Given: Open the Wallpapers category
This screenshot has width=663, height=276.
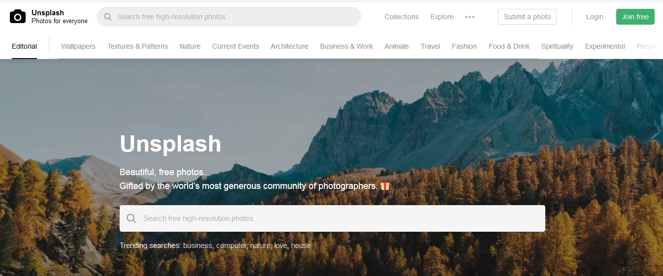Looking at the screenshot, I should pos(78,46).
